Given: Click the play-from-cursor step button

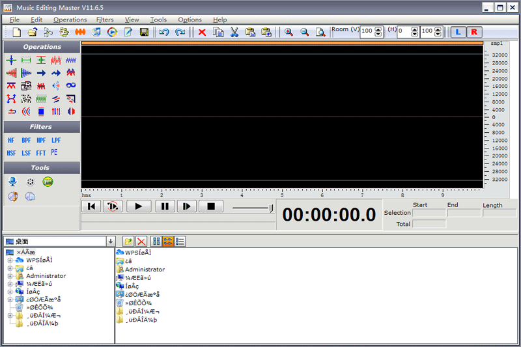Looking at the screenshot, I should click(x=187, y=206).
